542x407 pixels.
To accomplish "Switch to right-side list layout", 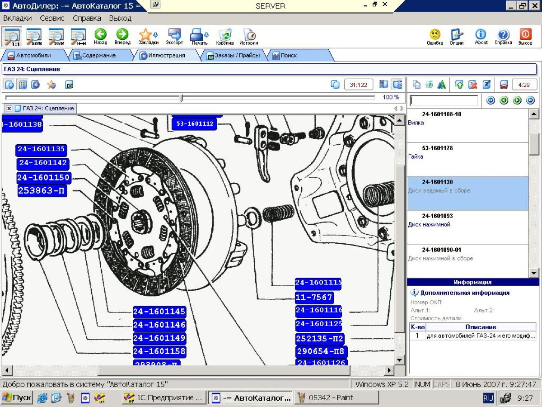I will (397, 85).
